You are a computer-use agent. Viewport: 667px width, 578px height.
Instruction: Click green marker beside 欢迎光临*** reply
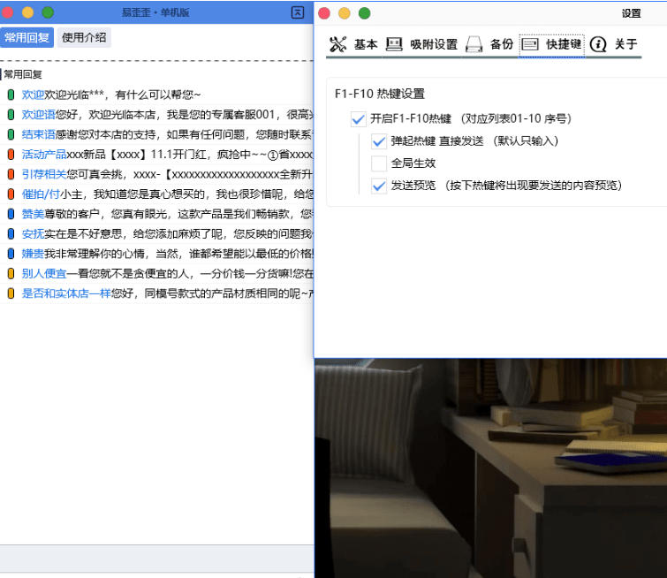click(11, 95)
